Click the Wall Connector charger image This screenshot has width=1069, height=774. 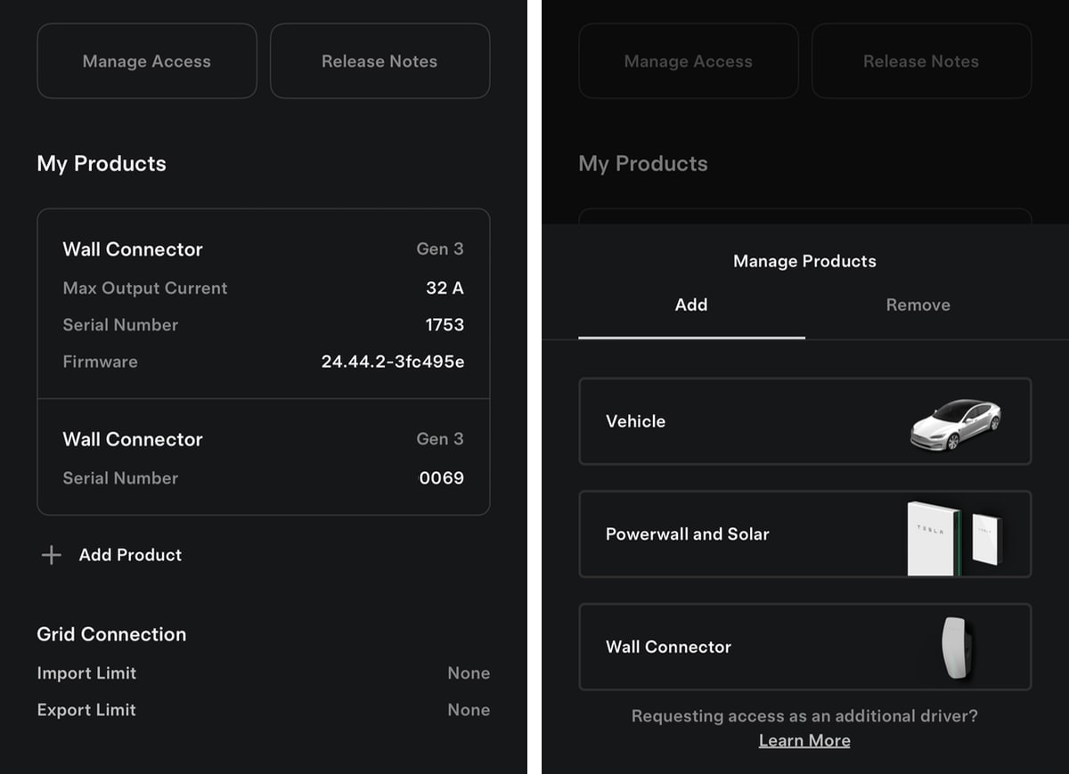click(x=956, y=649)
